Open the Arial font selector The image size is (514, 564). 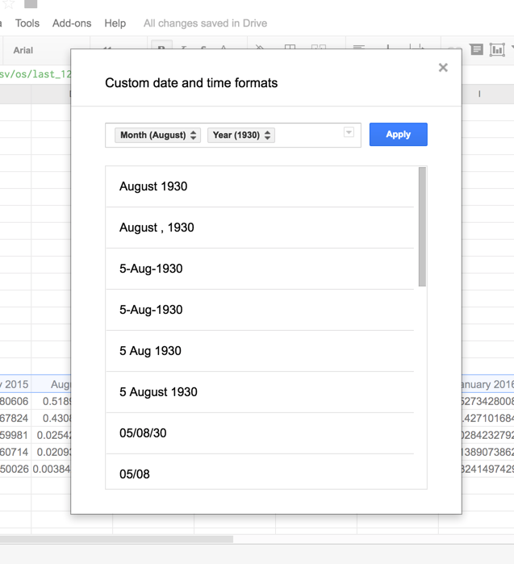pos(23,50)
